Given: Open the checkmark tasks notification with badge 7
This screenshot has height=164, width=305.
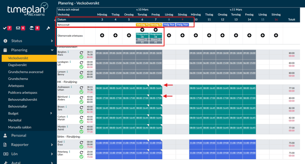Looking at the screenshot, I should tap(7, 28).
